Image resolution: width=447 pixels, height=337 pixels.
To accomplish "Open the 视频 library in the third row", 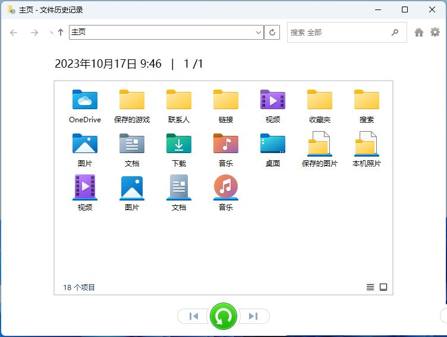I will (84, 193).
